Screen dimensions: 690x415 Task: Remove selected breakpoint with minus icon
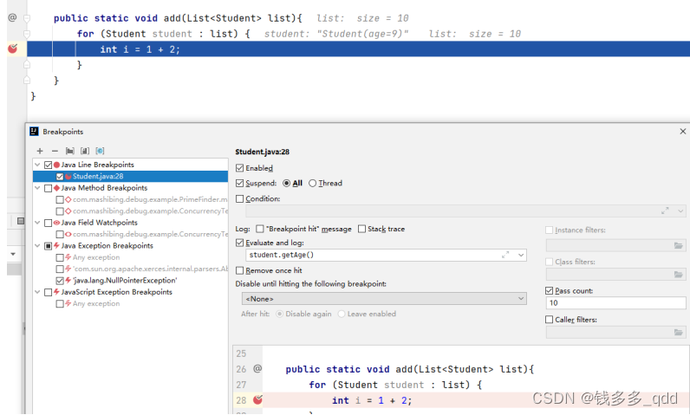click(x=55, y=151)
